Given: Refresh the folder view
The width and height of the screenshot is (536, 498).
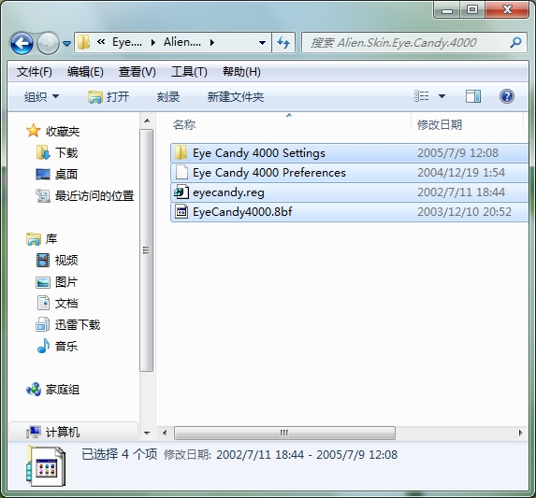Looking at the screenshot, I should pyautogui.click(x=283, y=43).
